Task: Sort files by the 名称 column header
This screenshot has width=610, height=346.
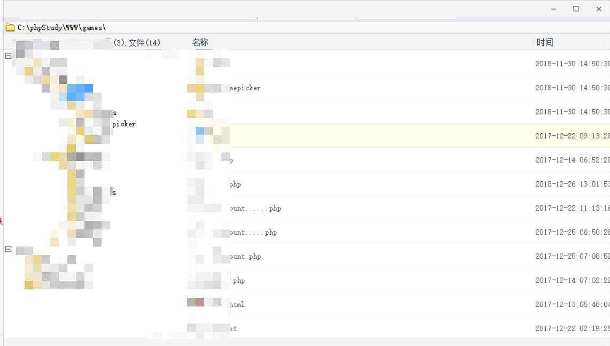Action: click(x=200, y=42)
